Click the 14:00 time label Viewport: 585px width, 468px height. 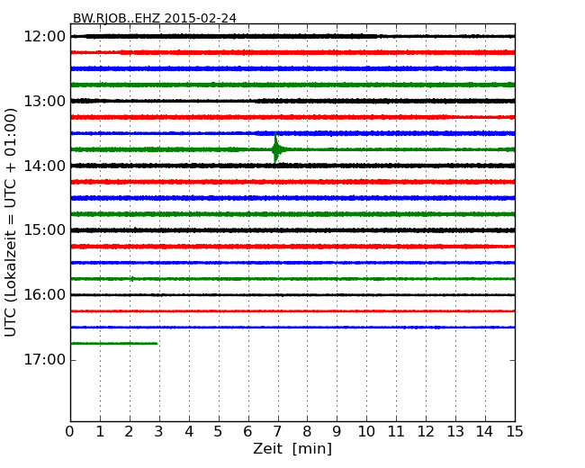pos(44,166)
